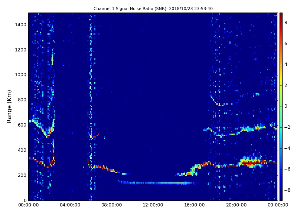
Task: Click the 04:00:00 time axis label
Action: pos(70,205)
